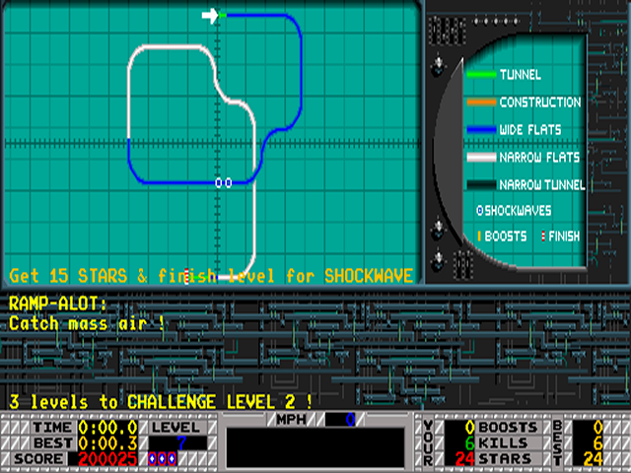Click the TIME value 0:00.0
Image resolution: width=631 pixels, height=473 pixels.
coord(107,428)
